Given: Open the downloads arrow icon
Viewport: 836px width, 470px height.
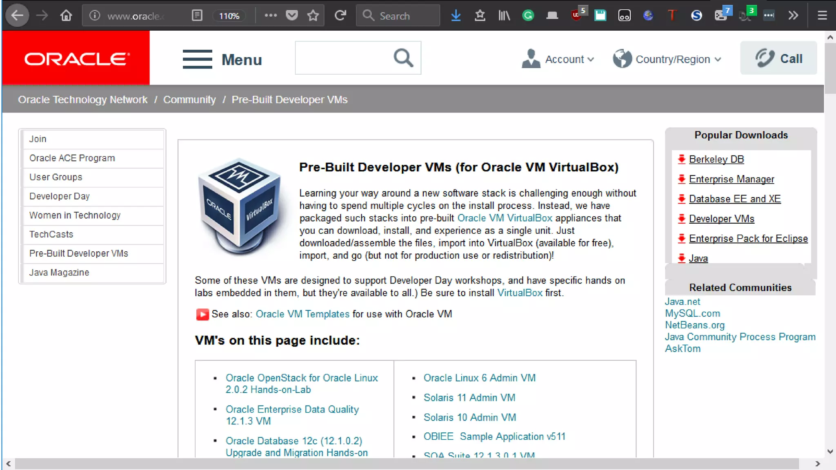Looking at the screenshot, I should pos(456,16).
